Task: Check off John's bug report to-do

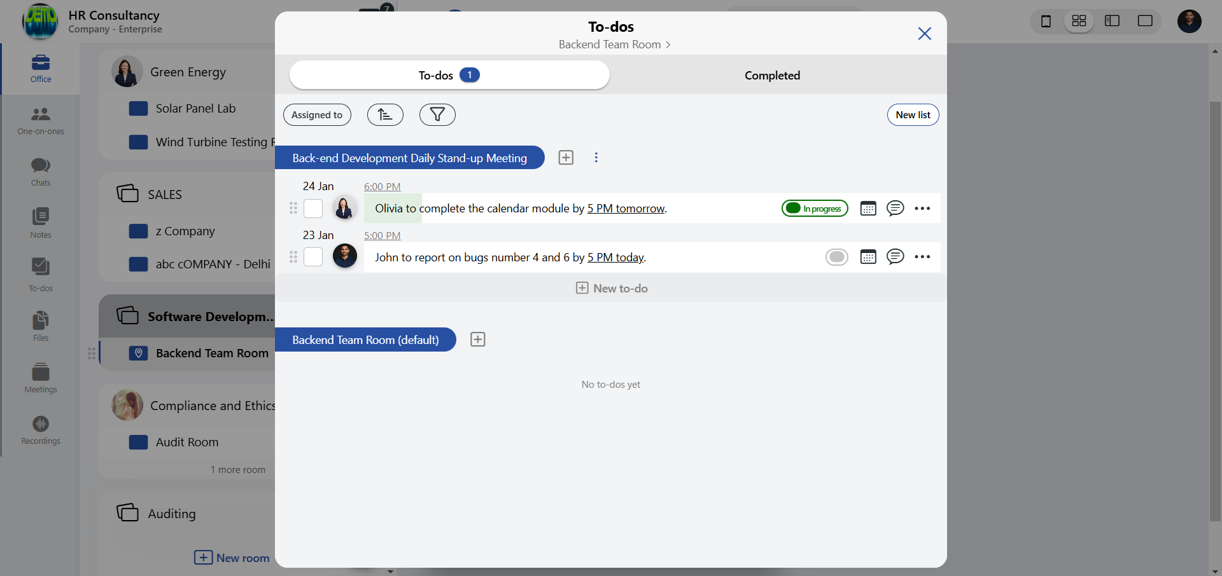Action: tap(313, 257)
